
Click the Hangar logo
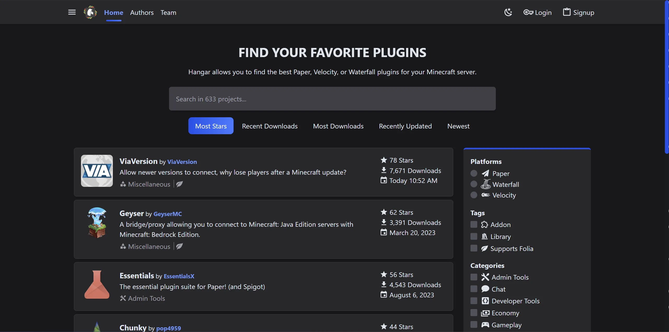(90, 12)
